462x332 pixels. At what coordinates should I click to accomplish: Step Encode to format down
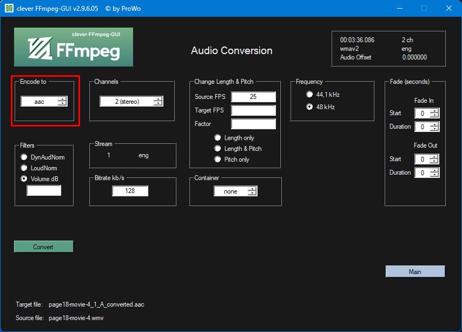[62, 103]
